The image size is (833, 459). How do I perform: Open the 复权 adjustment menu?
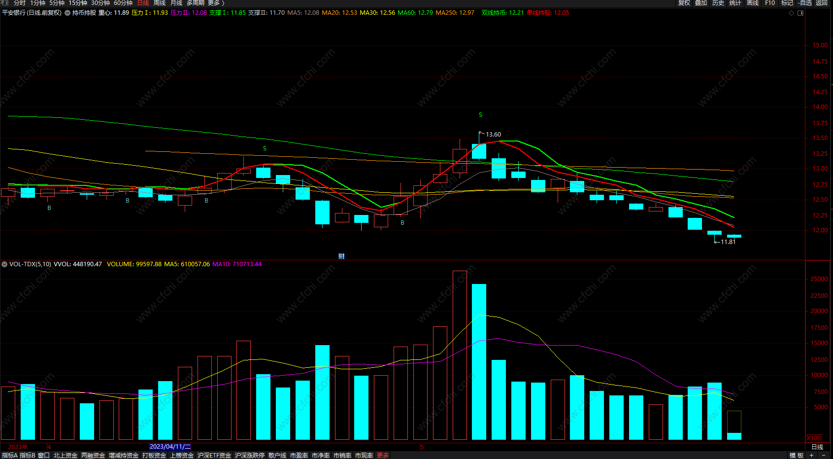pos(684,3)
